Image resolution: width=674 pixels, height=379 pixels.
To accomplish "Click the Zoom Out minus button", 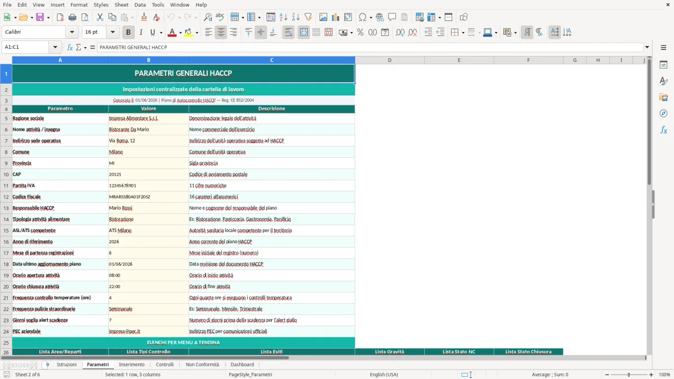I will tap(606, 375).
